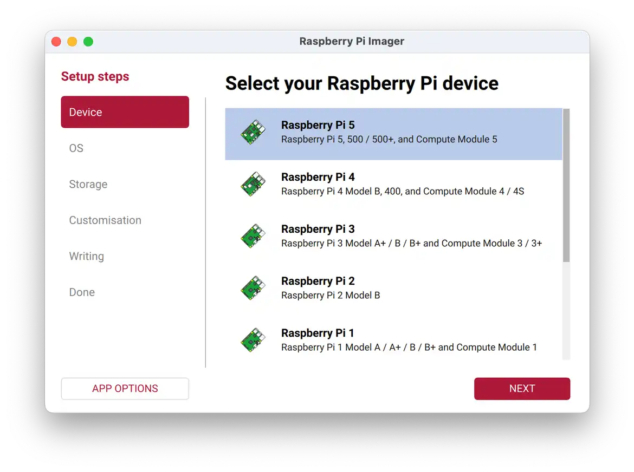Screen dimensions: 634x472
Task: Select Raspberry Pi 2 Model B row
Action: [x=393, y=289]
